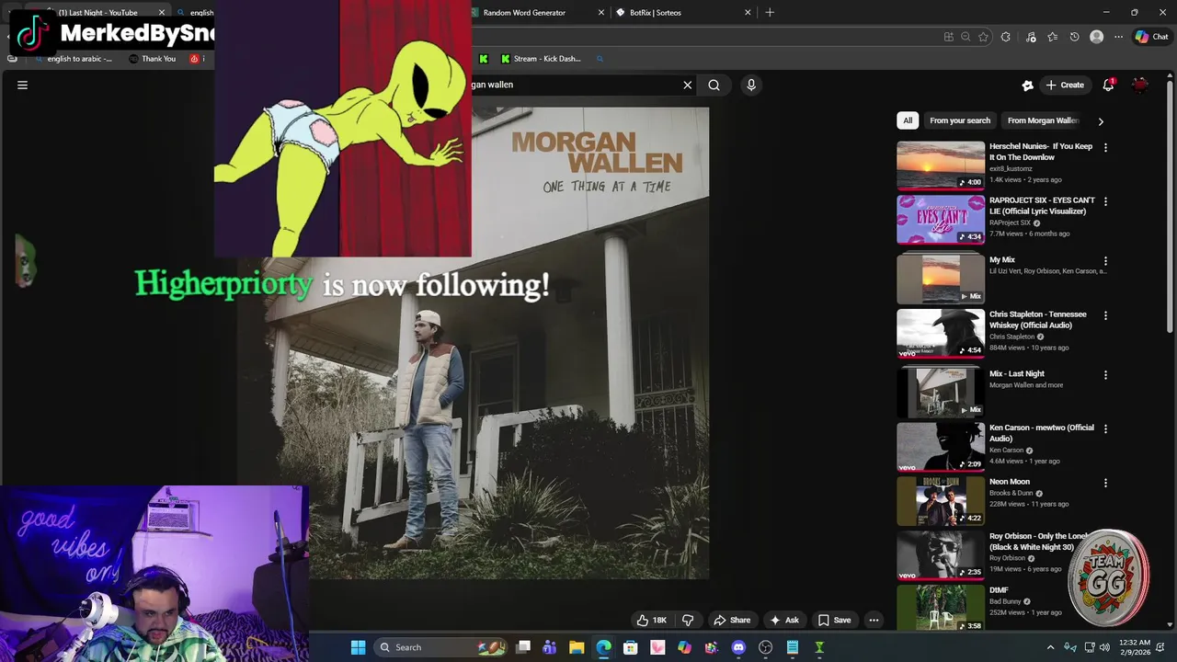
Task: Open options for Neon Moon video
Action: point(1105,483)
